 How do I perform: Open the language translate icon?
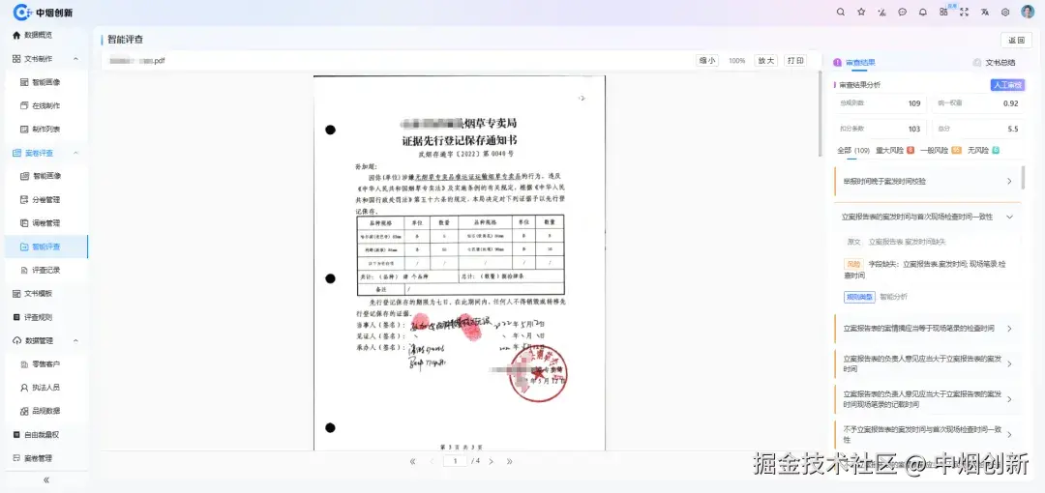click(984, 12)
